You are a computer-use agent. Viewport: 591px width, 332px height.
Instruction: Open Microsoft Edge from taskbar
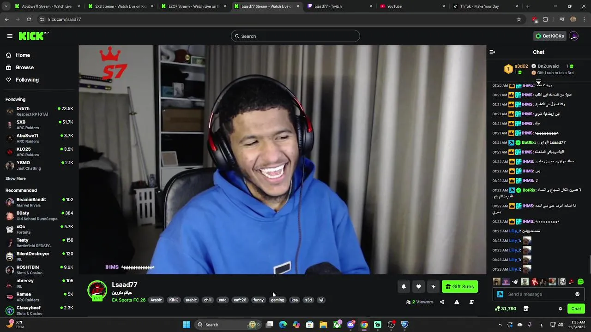pyautogui.click(x=283, y=325)
